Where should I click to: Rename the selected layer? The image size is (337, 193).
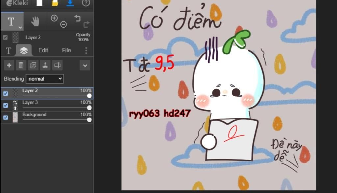point(57,65)
